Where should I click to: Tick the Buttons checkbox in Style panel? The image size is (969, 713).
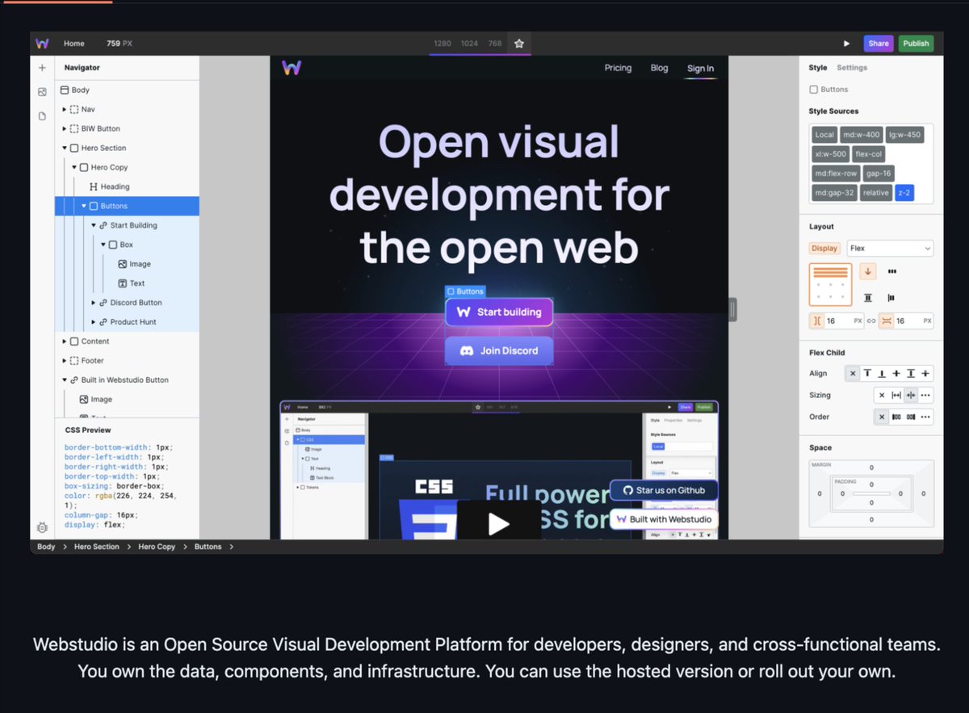[813, 90]
